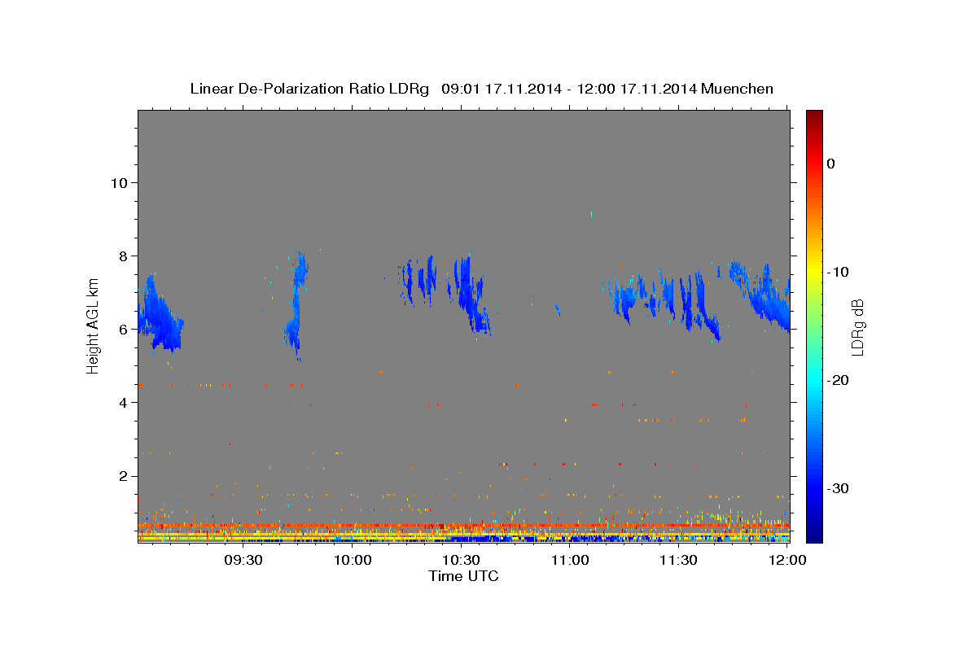Click the 10:30 time tick label
The width and height of the screenshot is (977, 651).
(x=461, y=561)
